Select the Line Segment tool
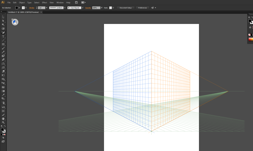The height and width of the screenshot is (151, 253). [3, 40]
